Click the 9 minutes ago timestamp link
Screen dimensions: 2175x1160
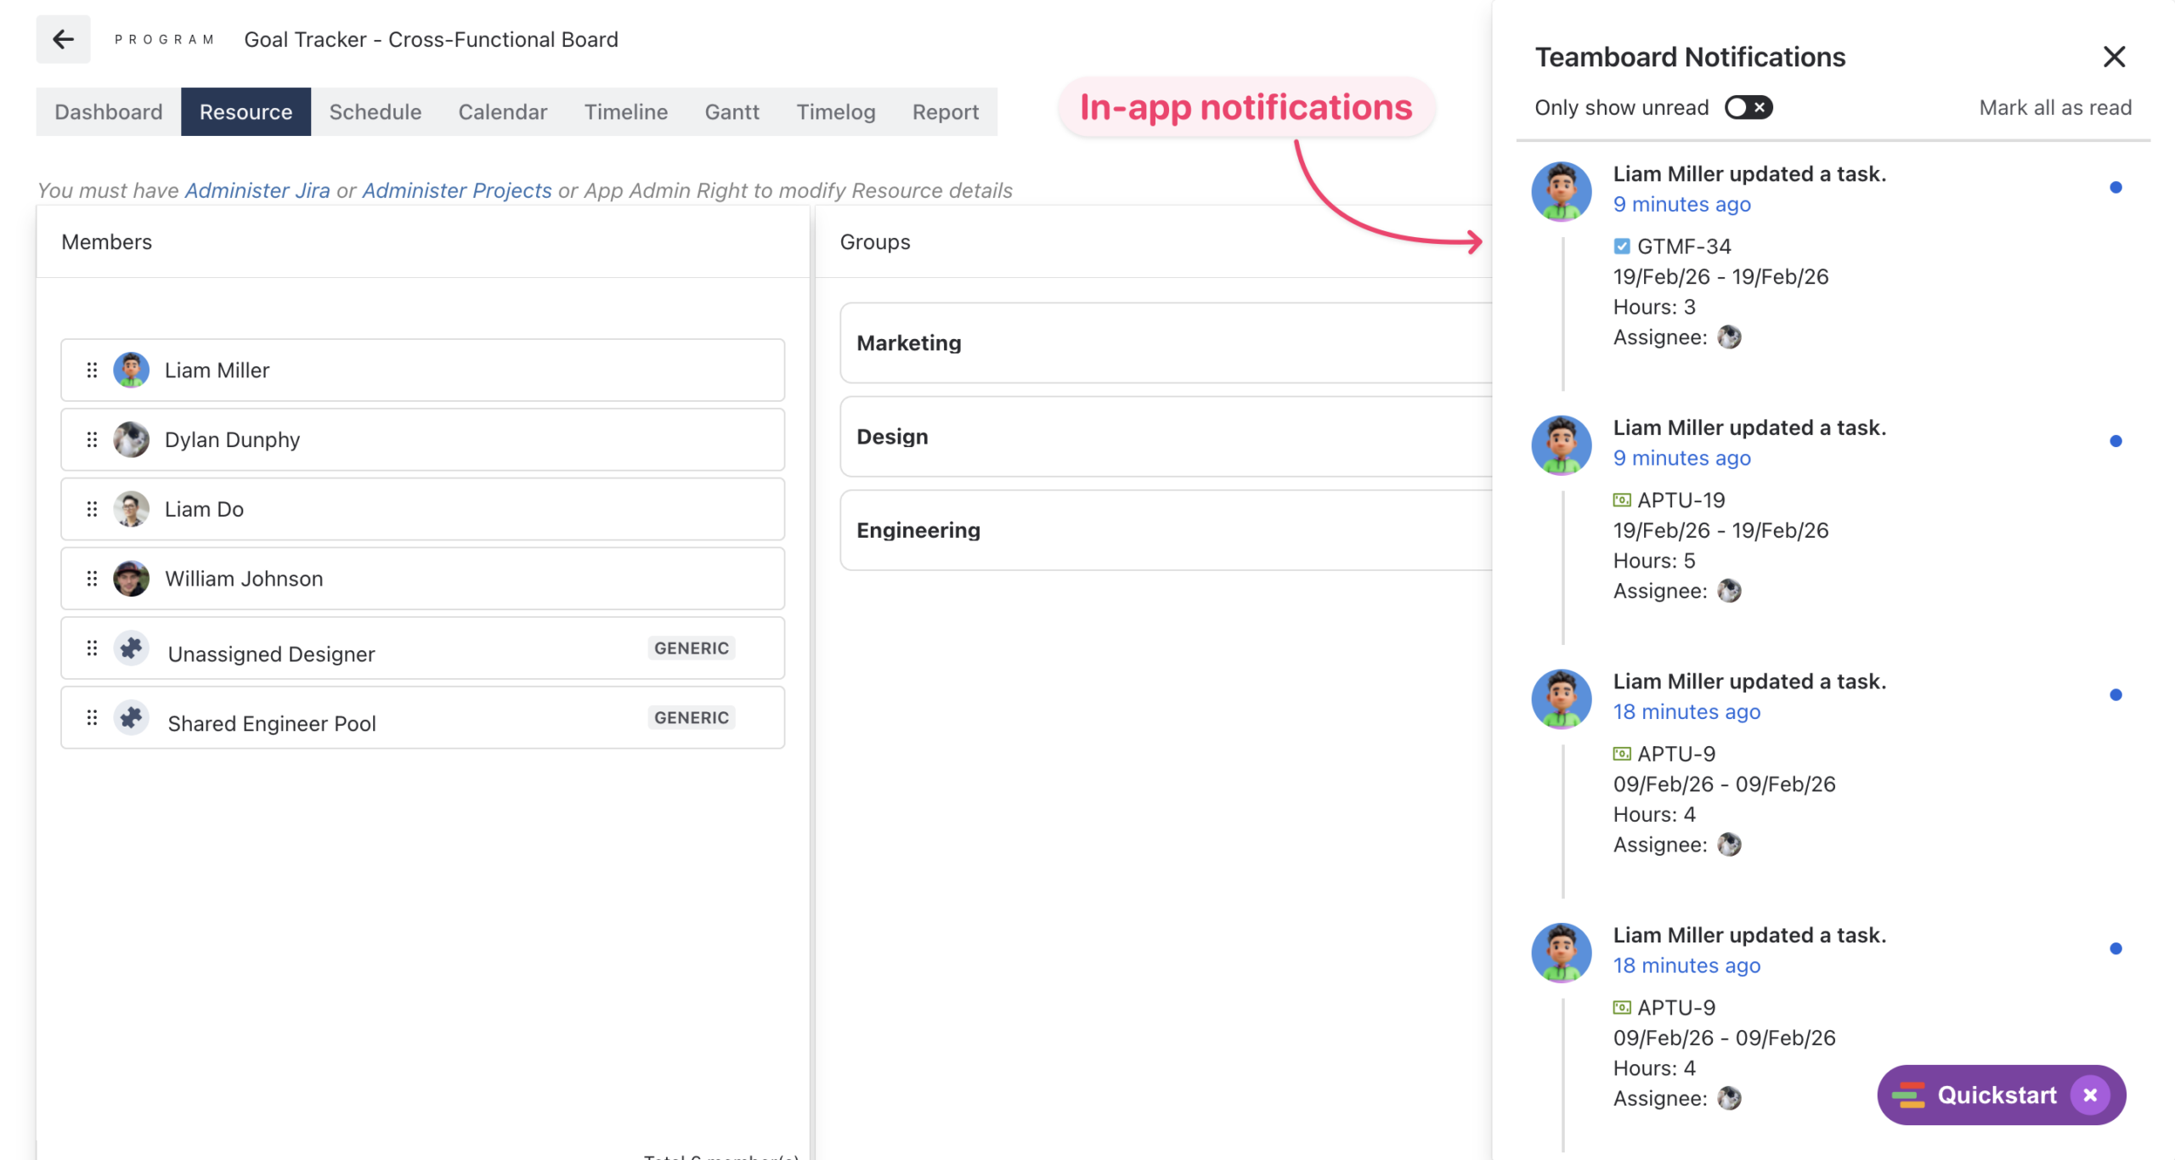click(x=1681, y=204)
